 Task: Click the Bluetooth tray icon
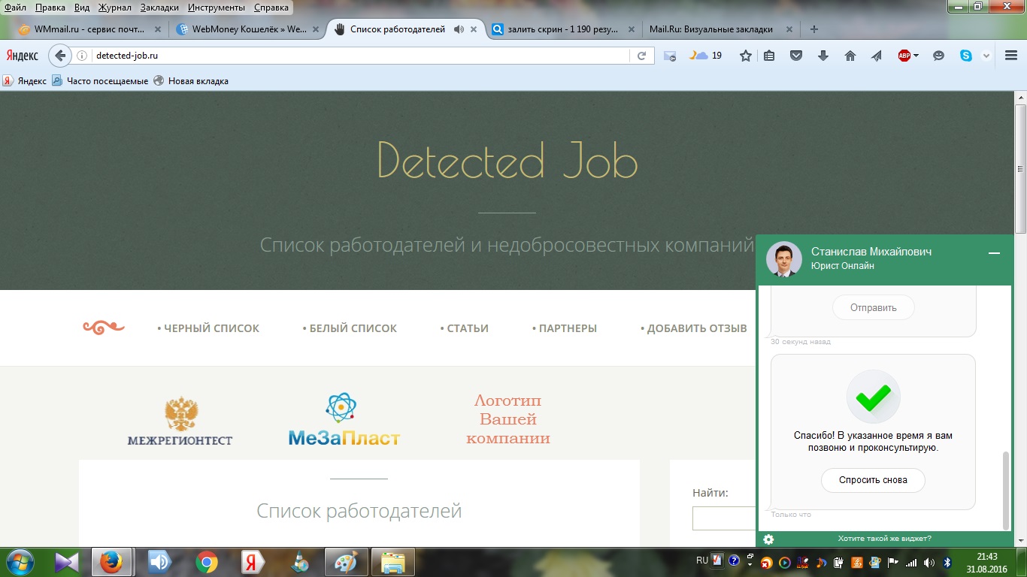pos(947,563)
